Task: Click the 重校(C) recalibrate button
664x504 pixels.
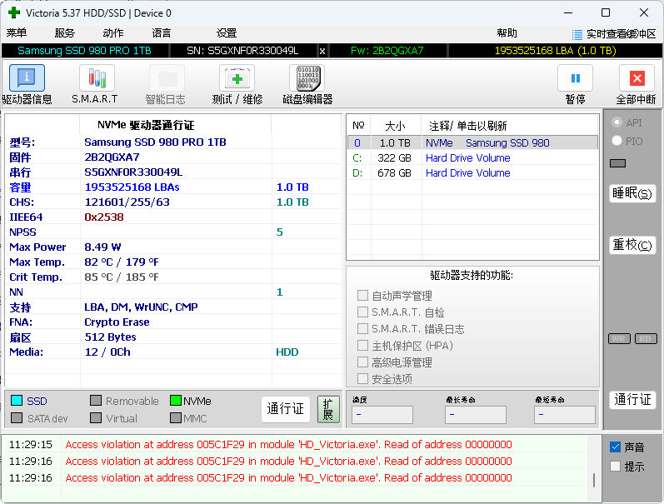Action: [x=632, y=245]
